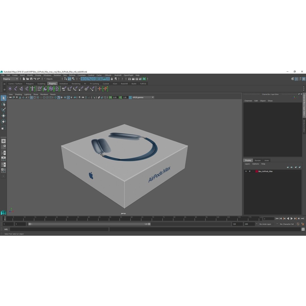Click the Create IK Handle shelf icon
The width and height of the screenshot is (306, 306).
[x=21, y=89]
